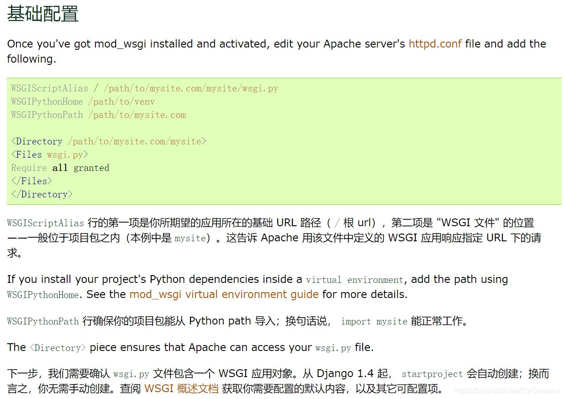Viewport: 565px width, 399px height.
Task: Click the WSGIPythonPath /path/to/mysite.com code line
Action: [99, 115]
